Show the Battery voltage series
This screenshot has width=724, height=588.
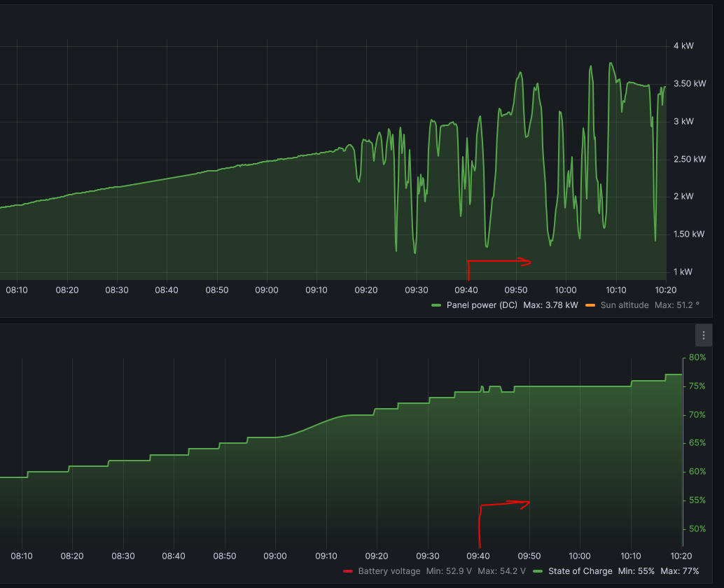389,571
